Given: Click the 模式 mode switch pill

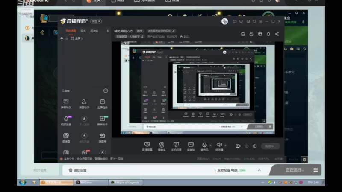Looking at the screenshot, I should (96, 21).
